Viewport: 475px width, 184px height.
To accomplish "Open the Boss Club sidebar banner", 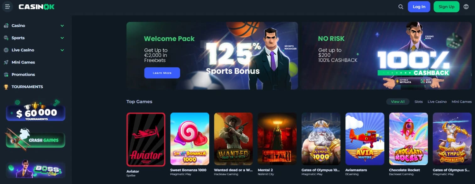I will coord(35,170).
